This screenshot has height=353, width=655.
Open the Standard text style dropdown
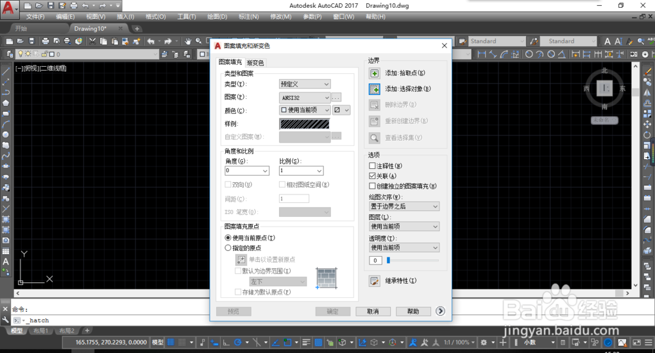tap(497, 41)
